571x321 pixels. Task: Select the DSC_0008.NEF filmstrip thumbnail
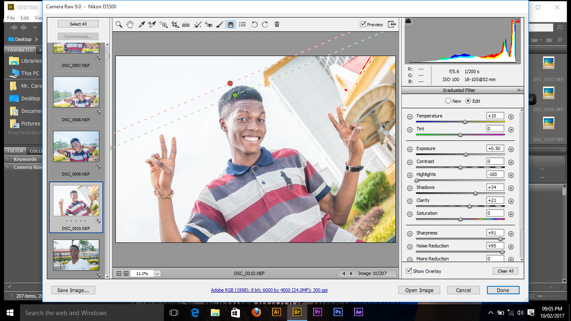click(76, 92)
